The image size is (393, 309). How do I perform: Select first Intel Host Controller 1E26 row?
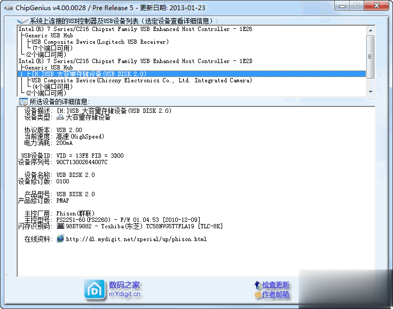click(x=135, y=29)
